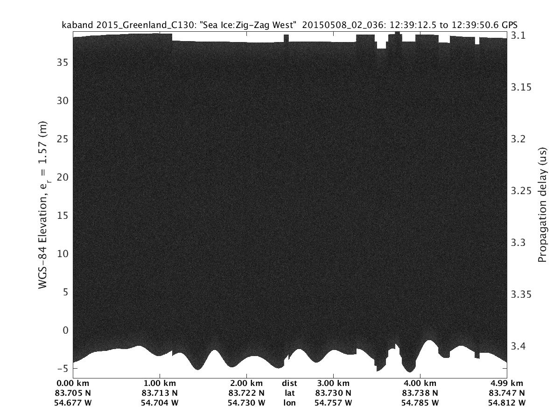Click the 'dist' axis legend label

[289, 383]
